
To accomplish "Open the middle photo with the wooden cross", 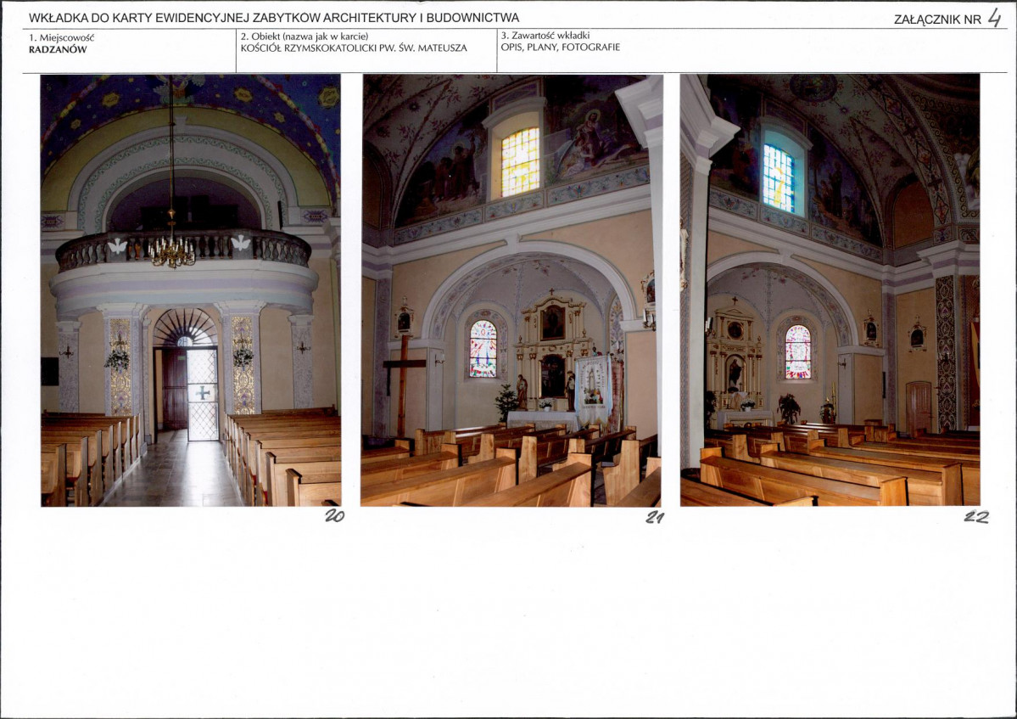I will pos(510,289).
